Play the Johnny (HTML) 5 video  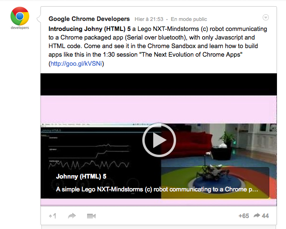tap(159, 140)
